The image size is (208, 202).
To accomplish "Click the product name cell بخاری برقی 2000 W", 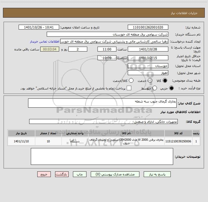I will pyautogui.click(x=126, y=141).
